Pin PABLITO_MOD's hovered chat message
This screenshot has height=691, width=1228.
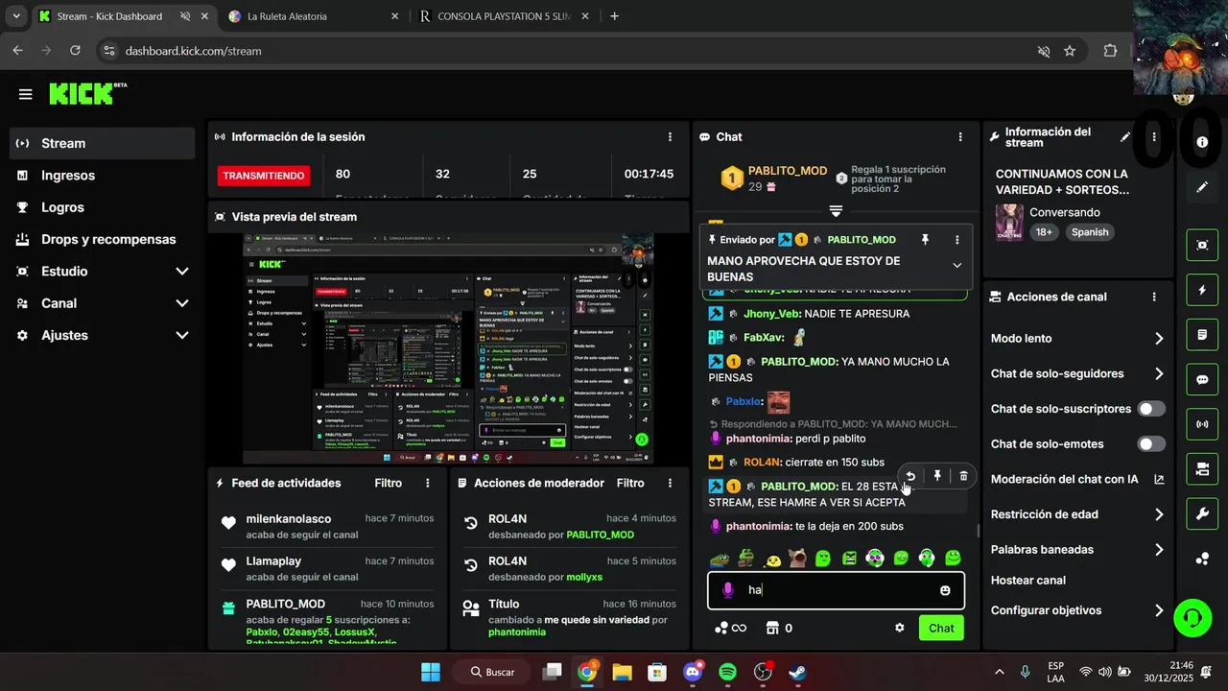(937, 476)
